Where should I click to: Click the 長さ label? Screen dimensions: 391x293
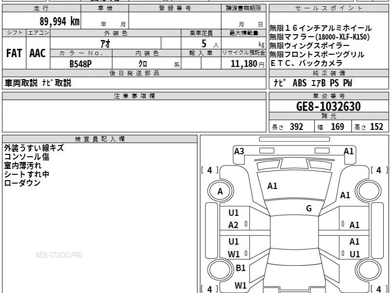pyautogui.click(x=278, y=127)
